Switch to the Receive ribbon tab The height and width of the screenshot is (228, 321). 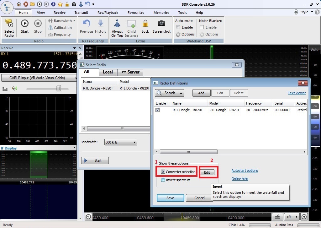(59, 13)
